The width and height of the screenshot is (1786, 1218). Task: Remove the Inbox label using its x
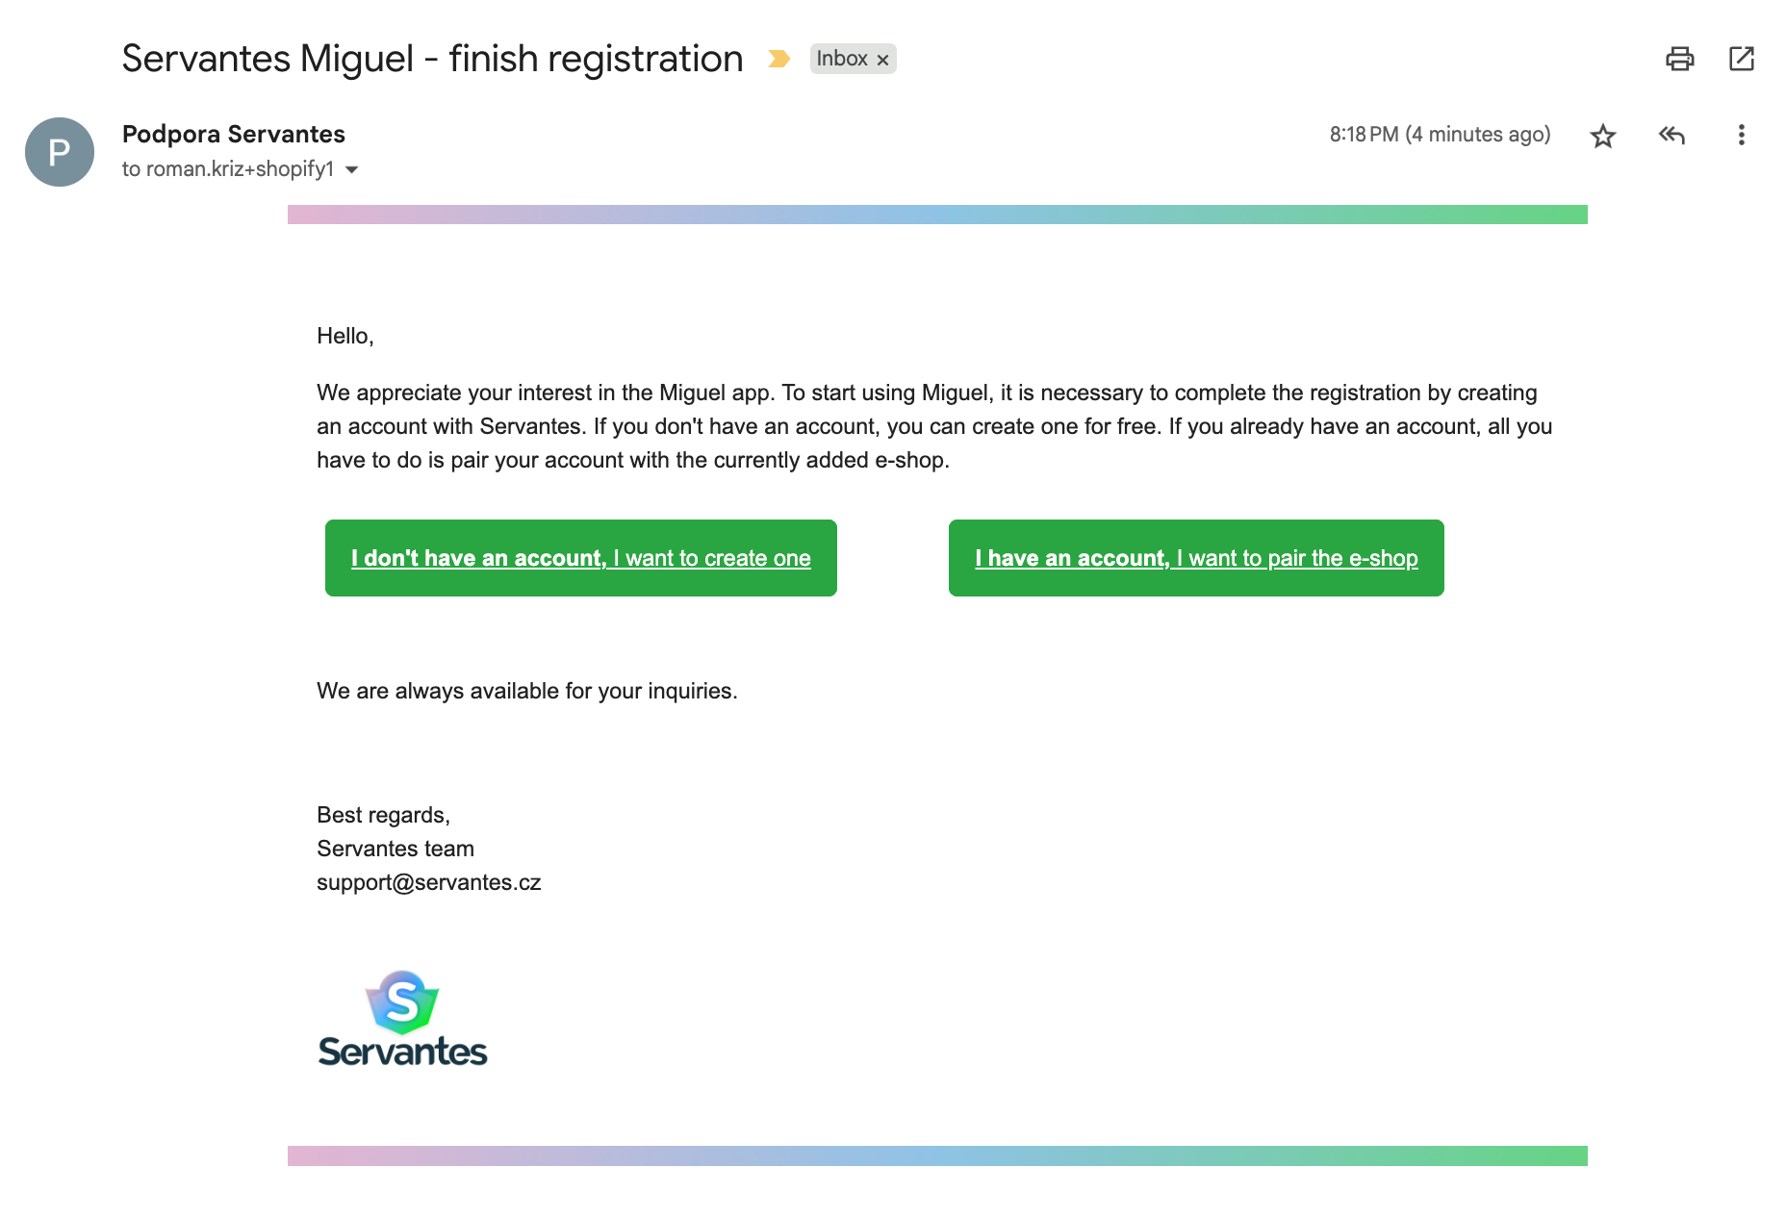click(882, 60)
